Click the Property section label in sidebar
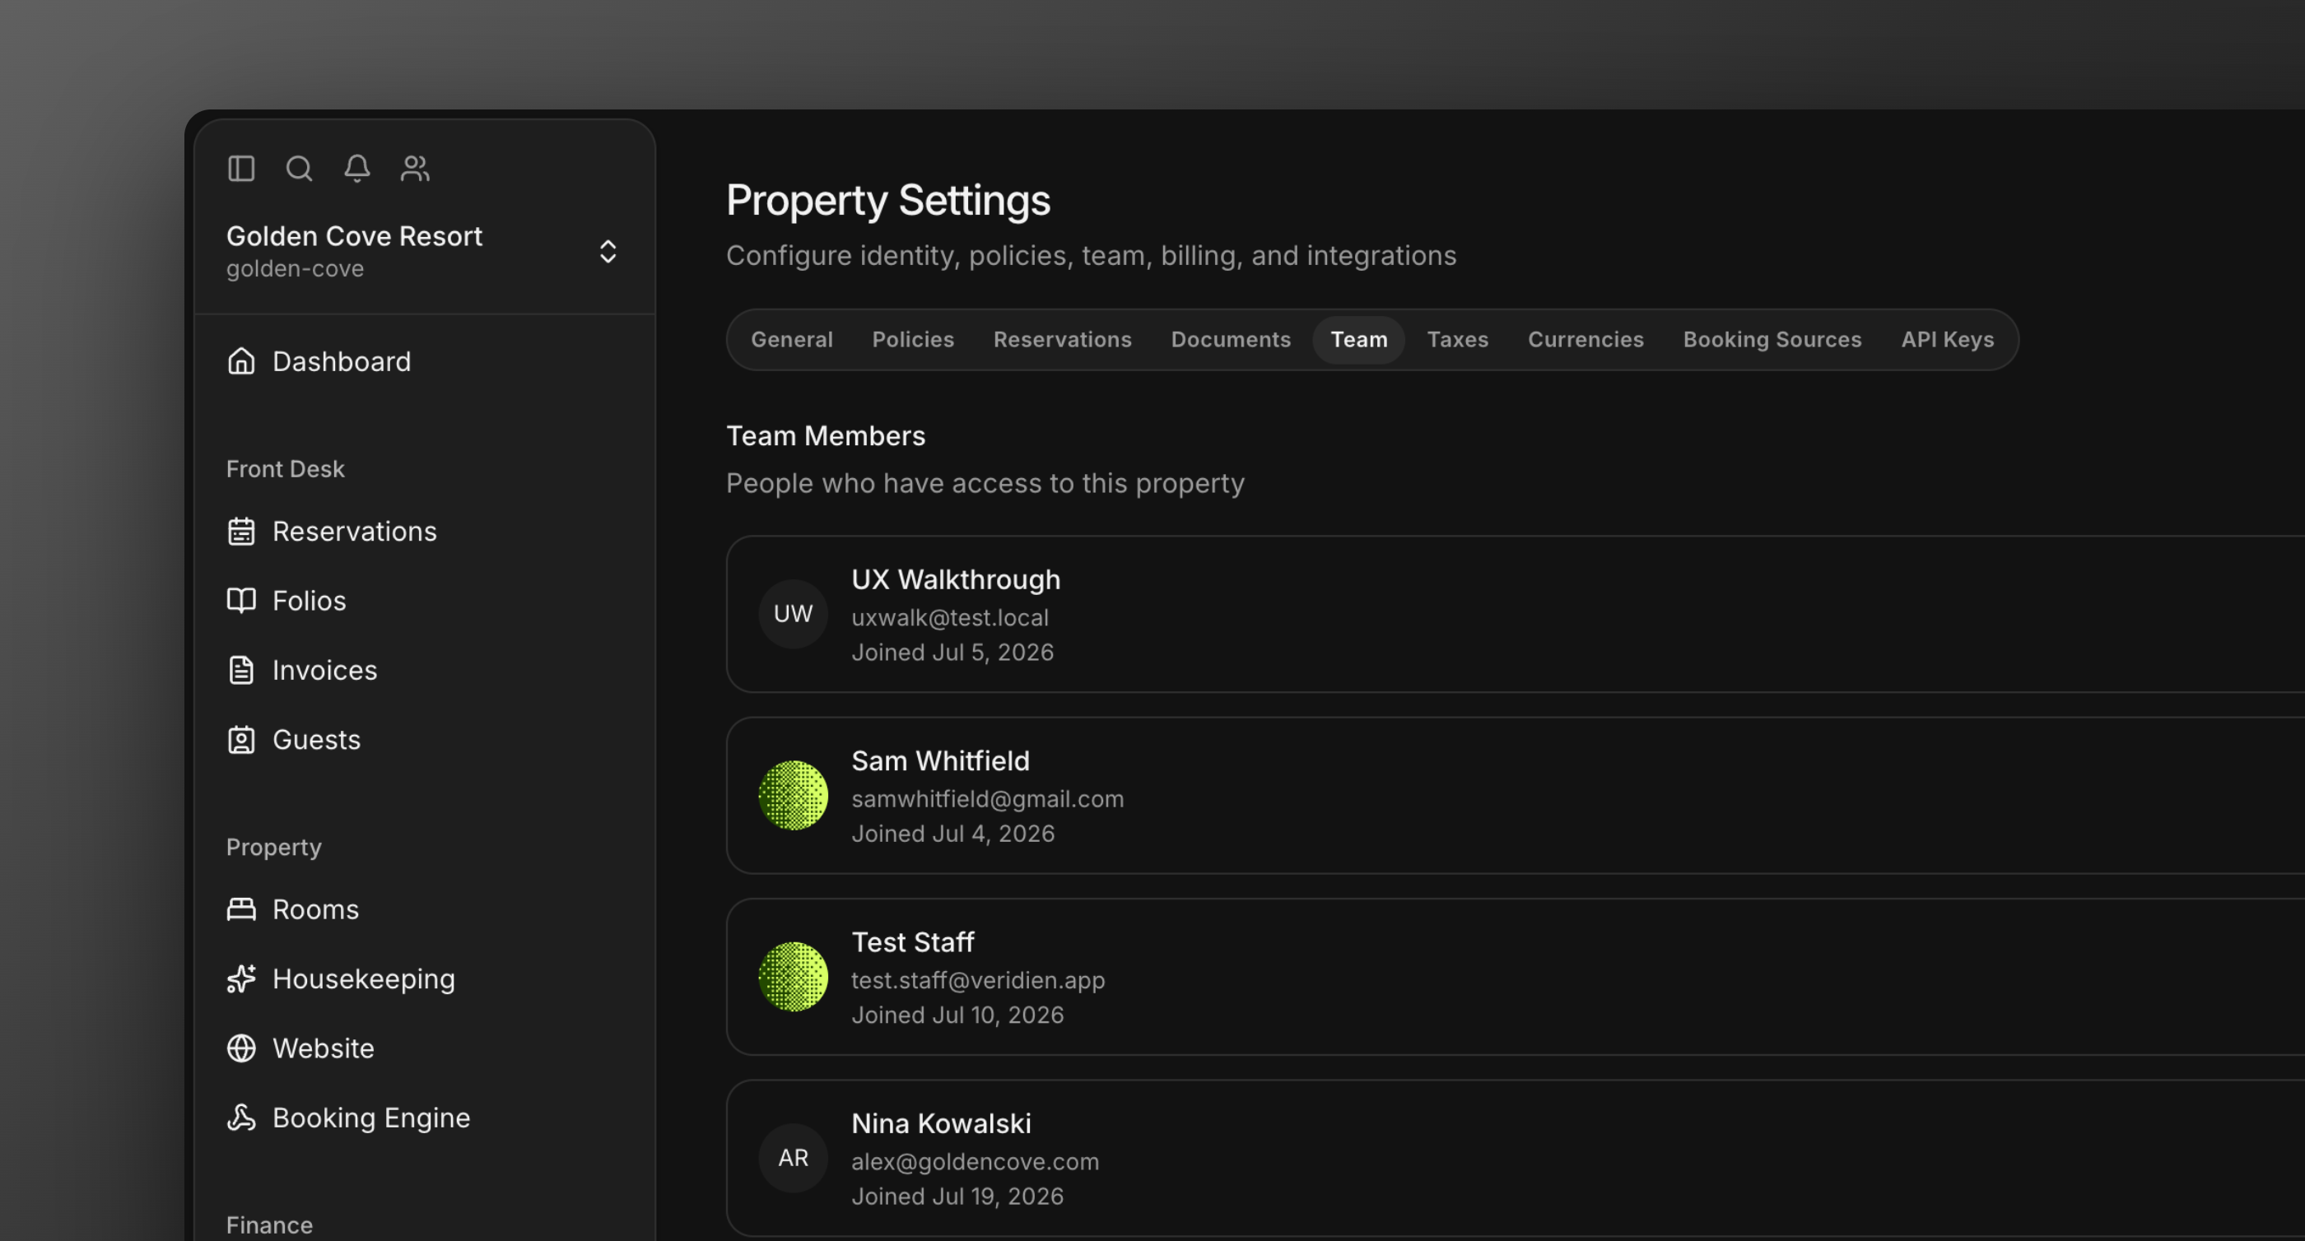2305x1241 pixels. coord(273,848)
